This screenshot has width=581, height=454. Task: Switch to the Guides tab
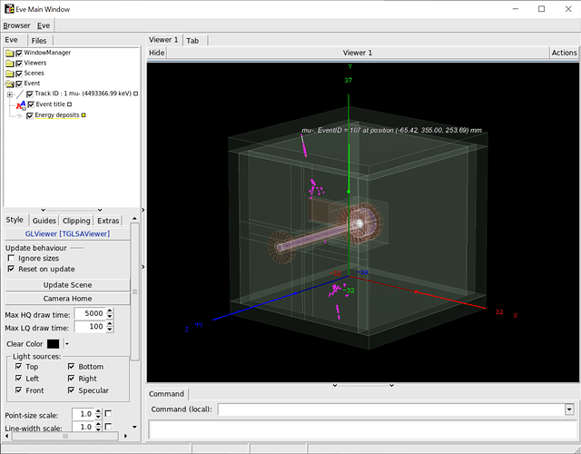(x=44, y=221)
